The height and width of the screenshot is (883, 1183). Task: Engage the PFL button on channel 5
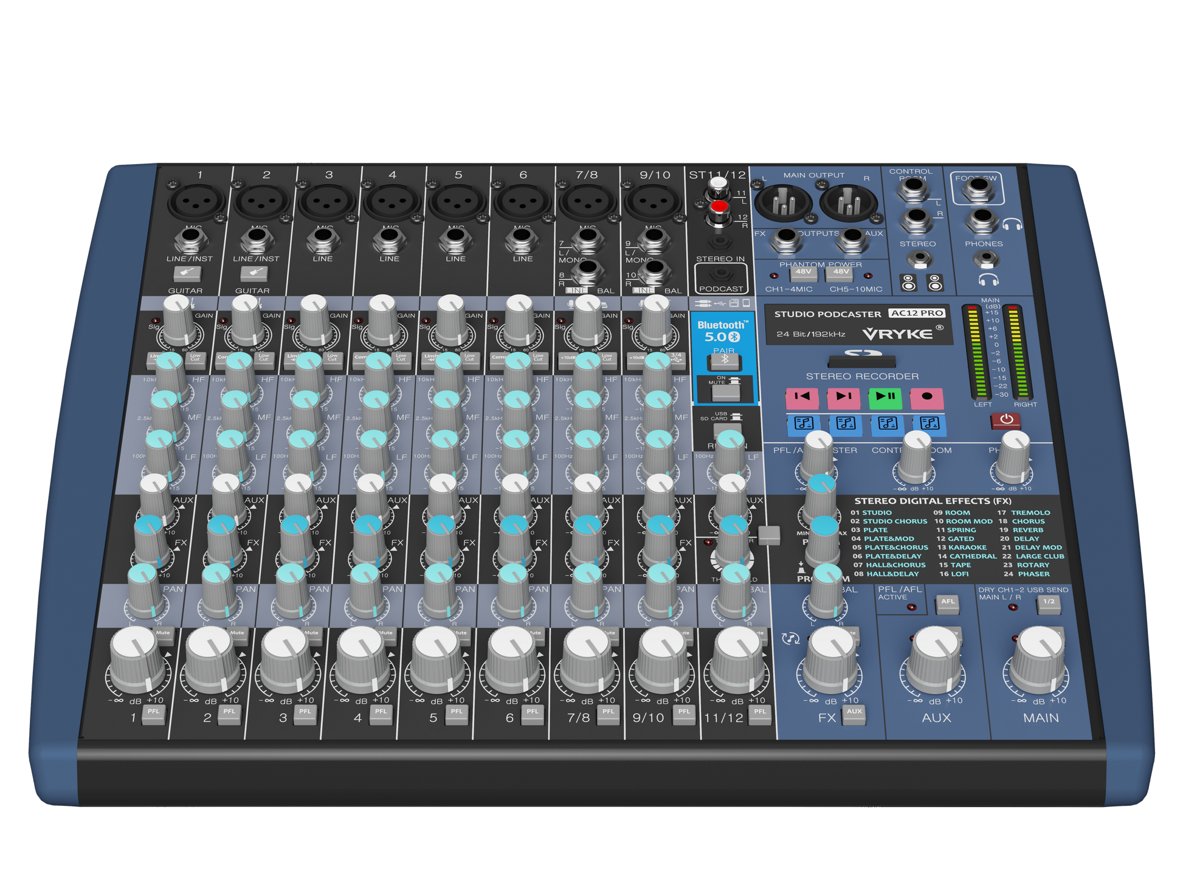click(457, 714)
